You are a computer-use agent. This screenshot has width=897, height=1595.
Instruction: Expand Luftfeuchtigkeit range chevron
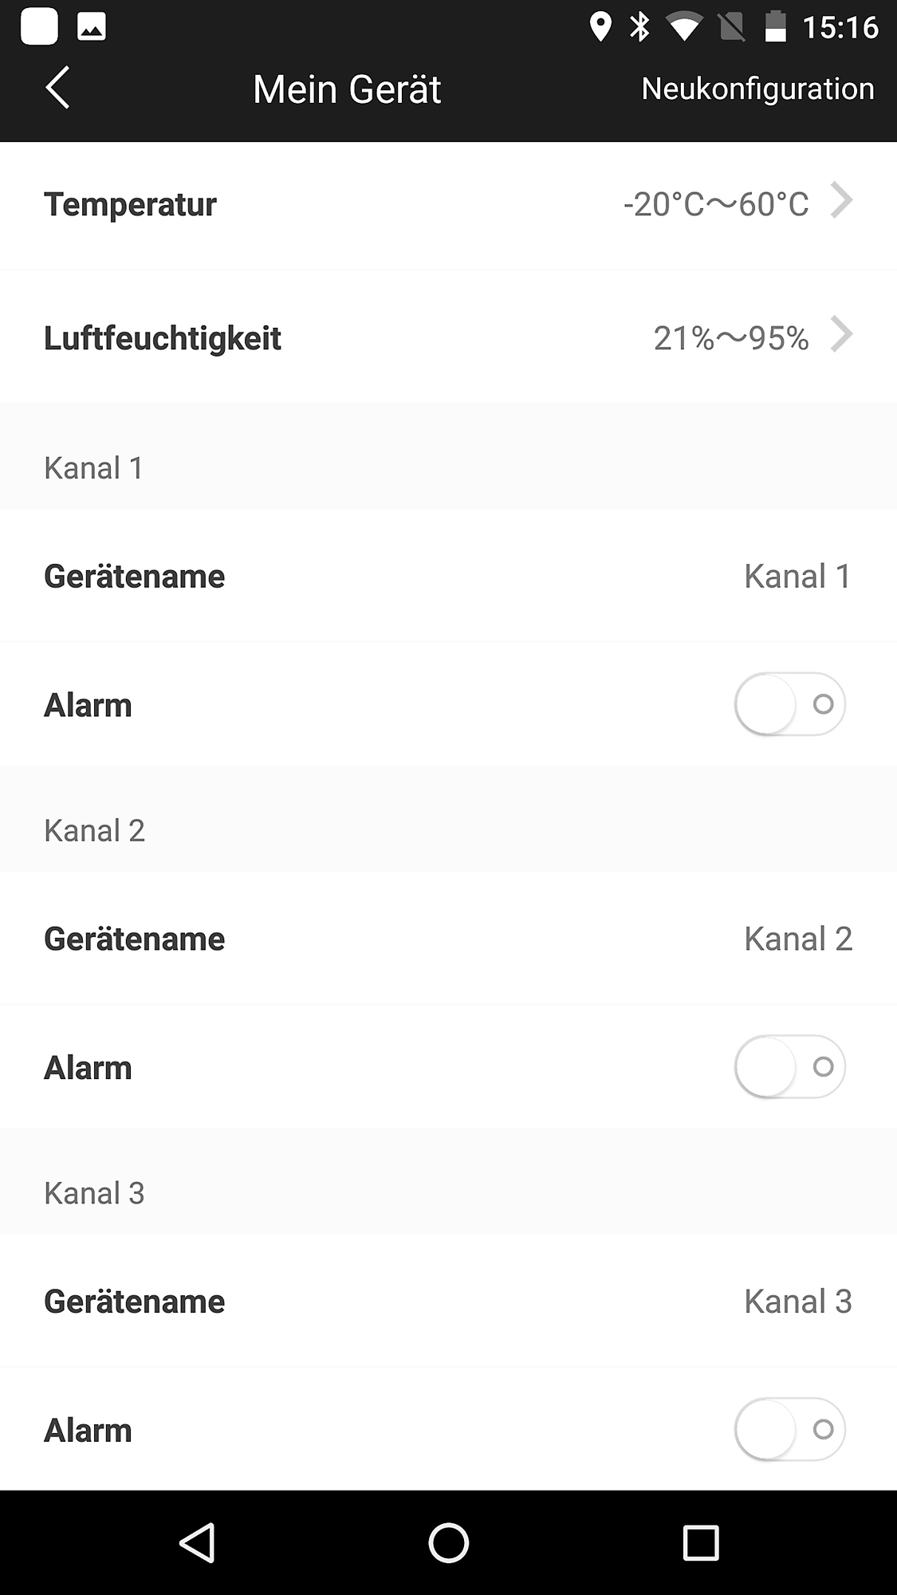(841, 334)
